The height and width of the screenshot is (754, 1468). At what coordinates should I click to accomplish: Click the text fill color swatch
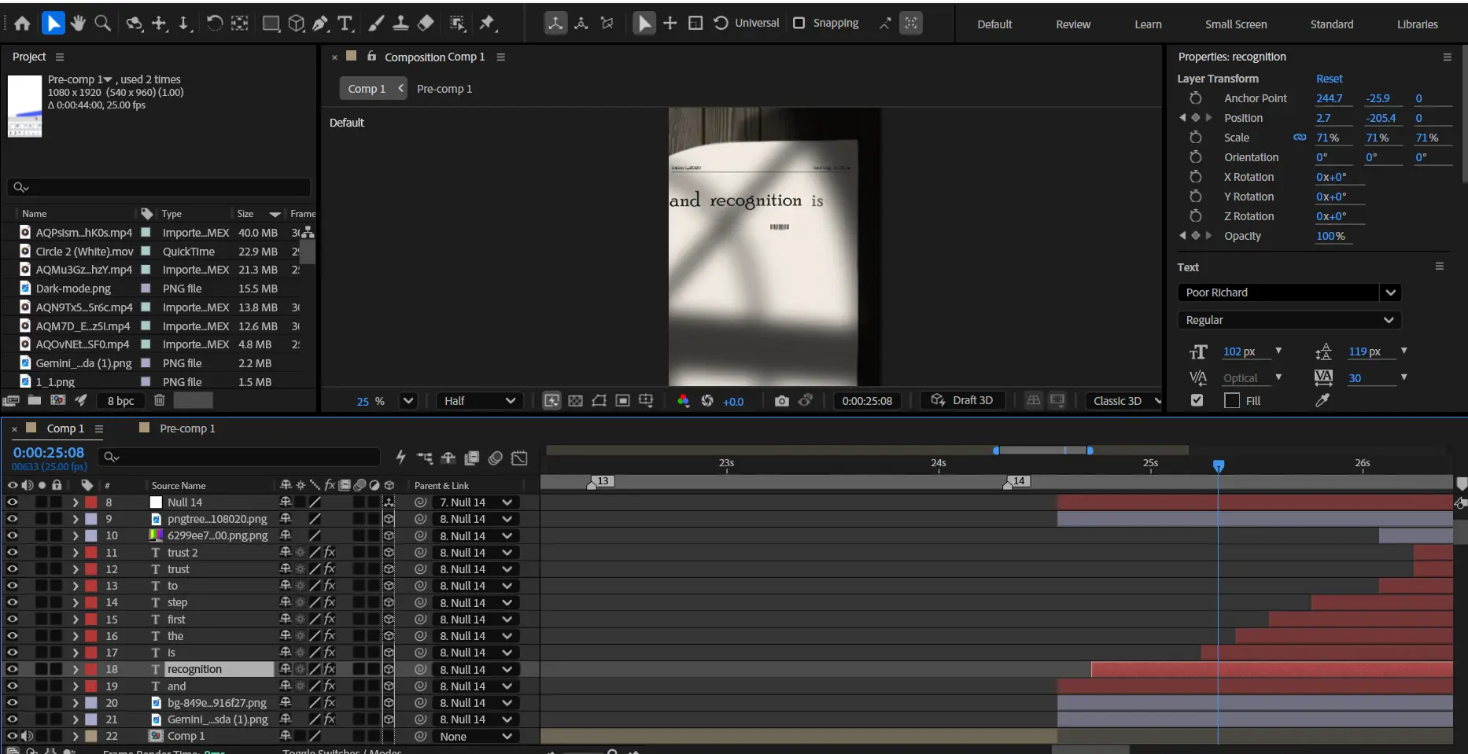tap(1232, 401)
